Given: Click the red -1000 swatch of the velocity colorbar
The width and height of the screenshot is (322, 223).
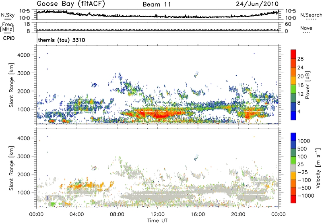Looking at the screenshot, I should [x=293, y=199].
